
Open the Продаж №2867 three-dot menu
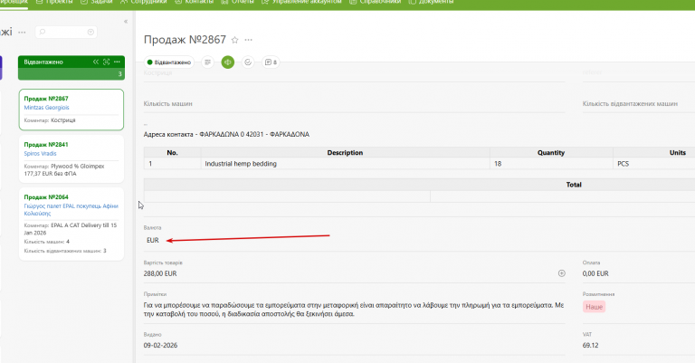pos(249,40)
